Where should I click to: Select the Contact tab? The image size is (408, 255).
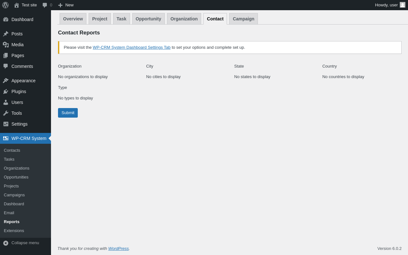point(215,19)
